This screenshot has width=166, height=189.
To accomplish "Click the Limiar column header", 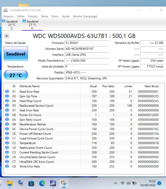I will click(x=128, y=86).
